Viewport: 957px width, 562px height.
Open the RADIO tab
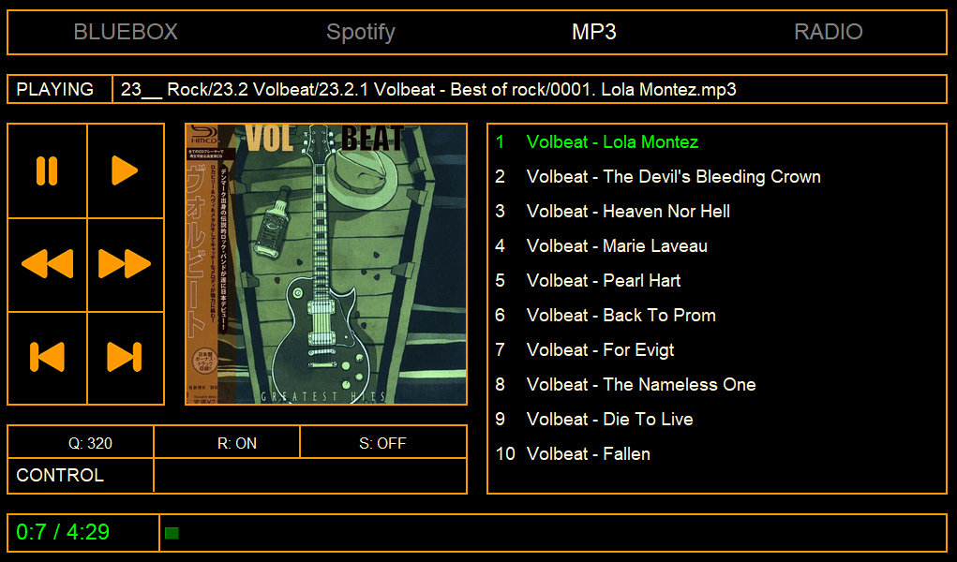pos(829,32)
